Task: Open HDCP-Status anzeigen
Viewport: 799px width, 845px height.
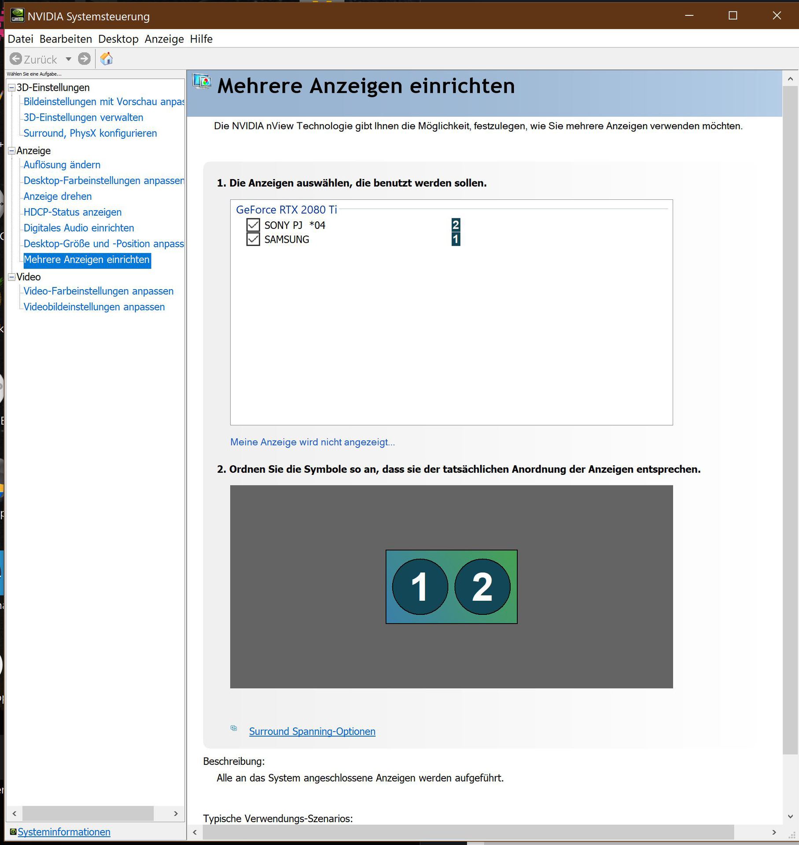Action: click(73, 212)
